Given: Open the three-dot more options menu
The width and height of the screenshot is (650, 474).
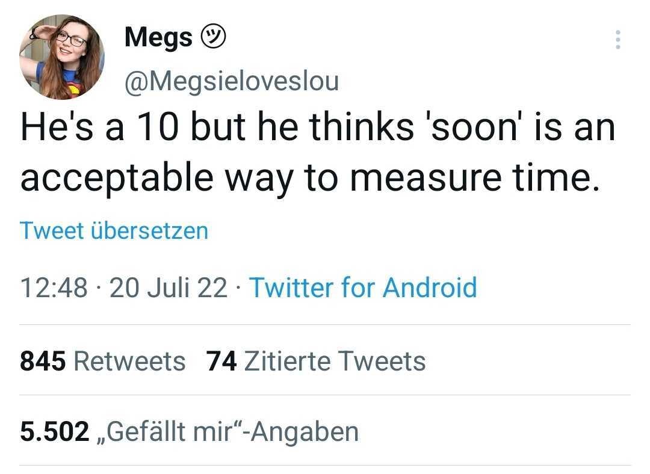Looking at the screenshot, I should tap(617, 40).
